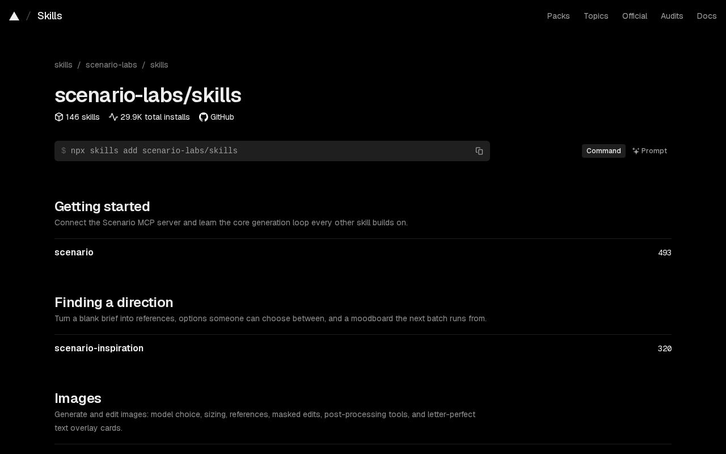This screenshot has height=454, width=726.
Task: Click the Getting started heading
Action: pos(102,207)
